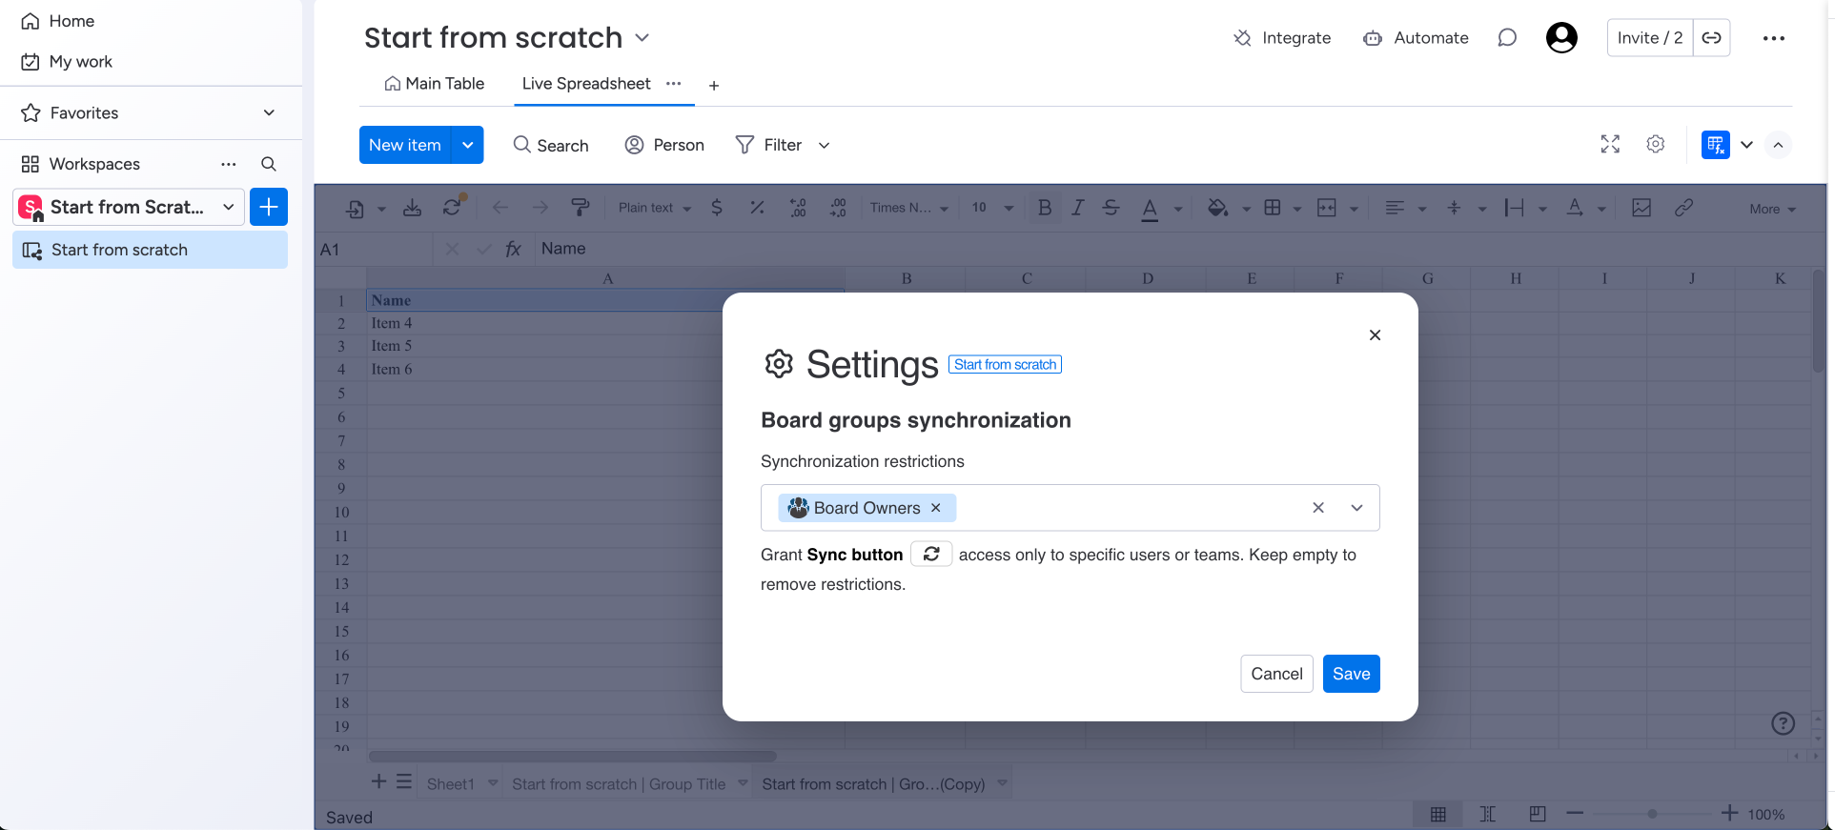
Task: Close the Settings dialog with X
Action: point(1375,335)
